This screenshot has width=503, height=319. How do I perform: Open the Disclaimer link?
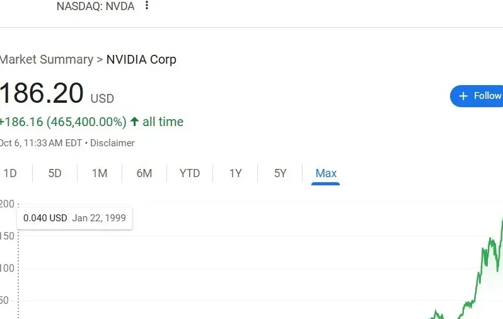[x=112, y=143]
